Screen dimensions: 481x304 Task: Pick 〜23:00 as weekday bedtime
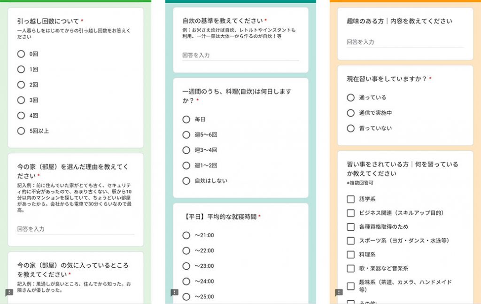tap(186, 266)
